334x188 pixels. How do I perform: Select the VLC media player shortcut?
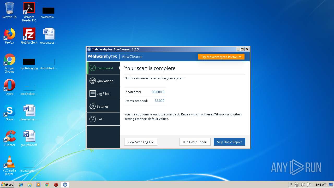click(x=9, y=166)
